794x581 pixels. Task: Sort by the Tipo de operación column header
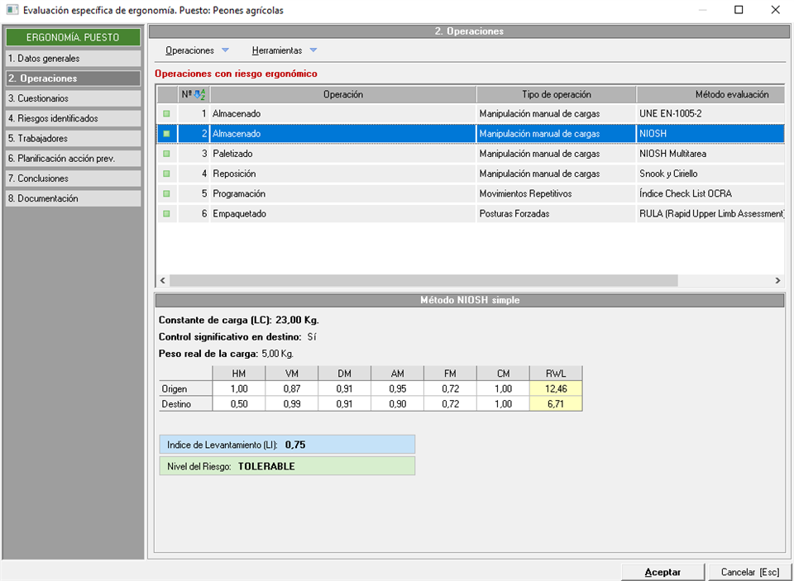[x=556, y=94]
